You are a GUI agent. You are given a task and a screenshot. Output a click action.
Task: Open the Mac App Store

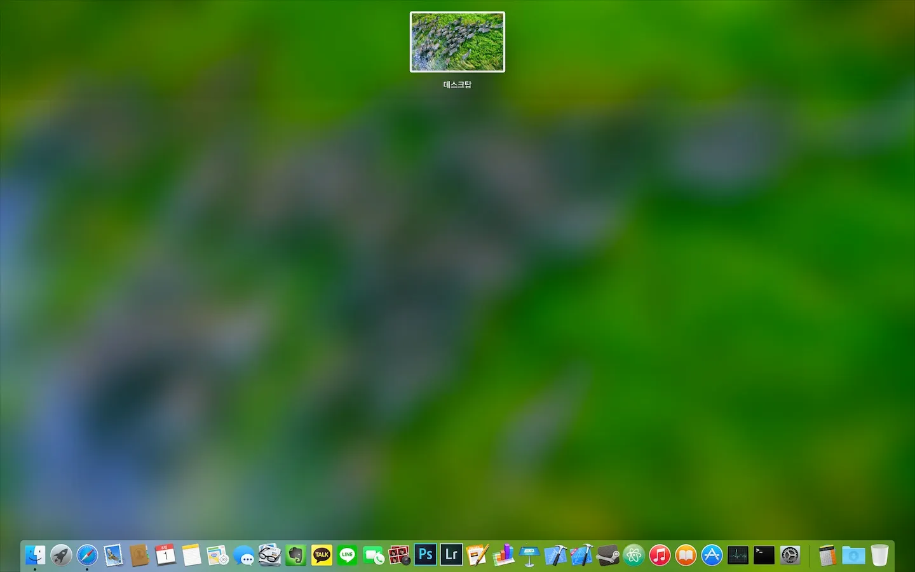click(x=712, y=555)
